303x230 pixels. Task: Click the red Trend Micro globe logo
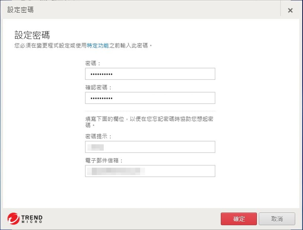pos(14,219)
